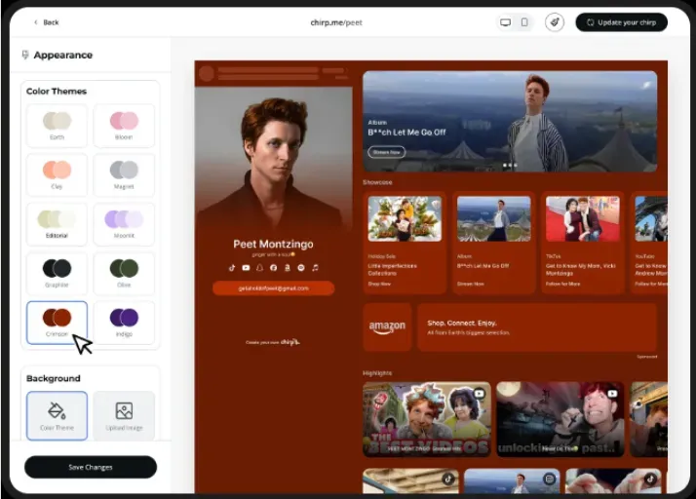Click the Stream Now button on banner
The image size is (696, 499).
click(x=386, y=152)
